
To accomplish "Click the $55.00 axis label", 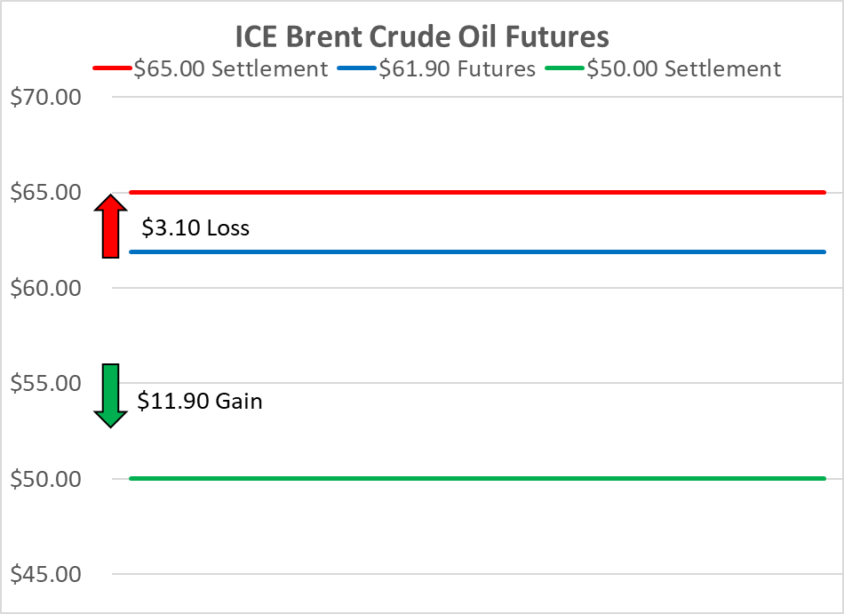I will tap(46, 383).
